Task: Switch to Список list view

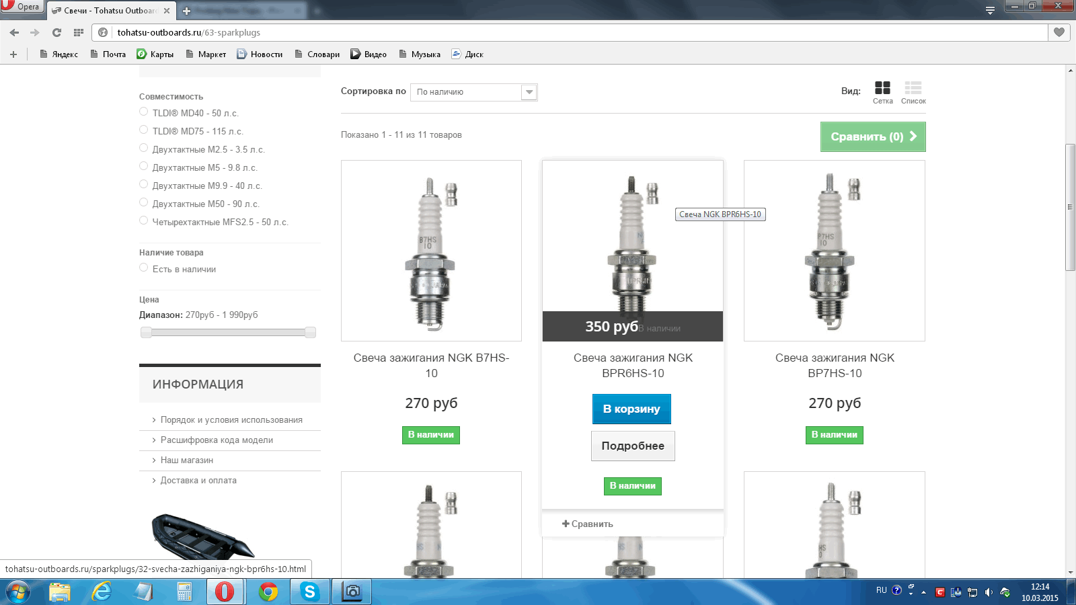Action: (x=913, y=93)
